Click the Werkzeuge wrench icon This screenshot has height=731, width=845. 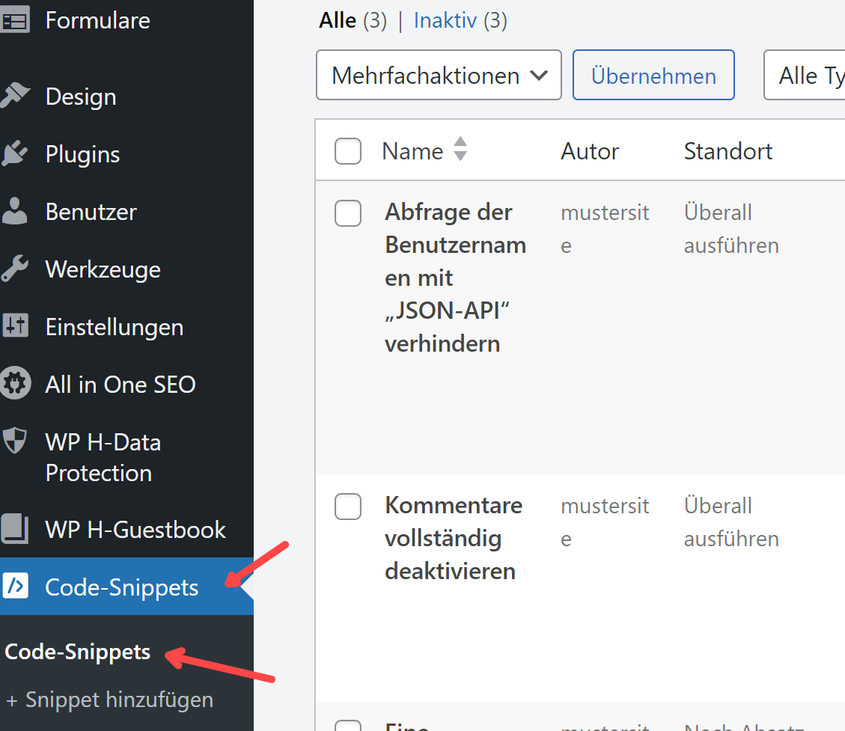click(15, 269)
